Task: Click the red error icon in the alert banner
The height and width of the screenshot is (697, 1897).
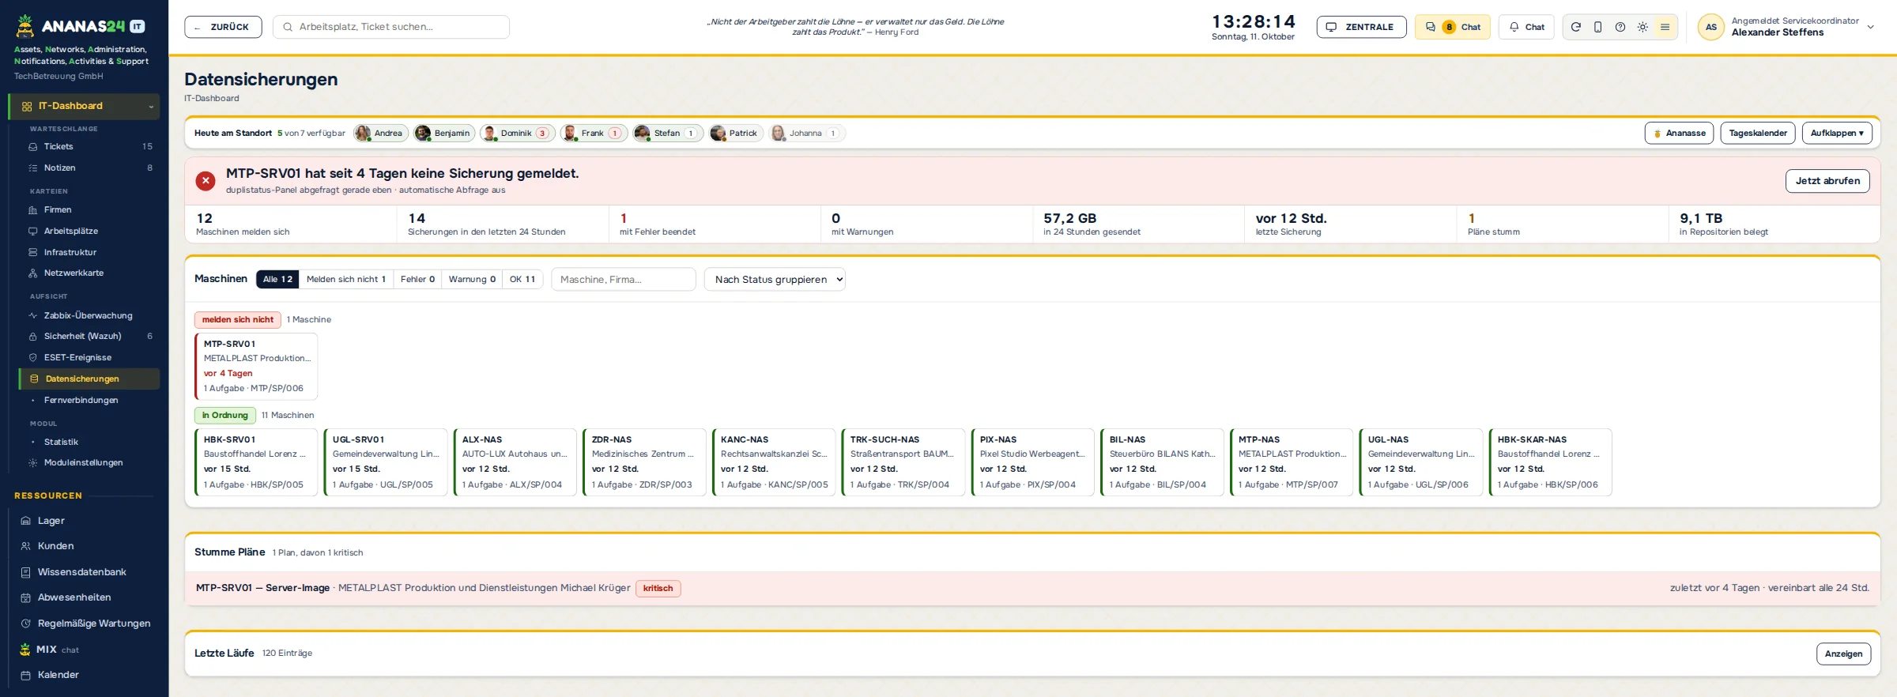Action: [x=206, y=181]
